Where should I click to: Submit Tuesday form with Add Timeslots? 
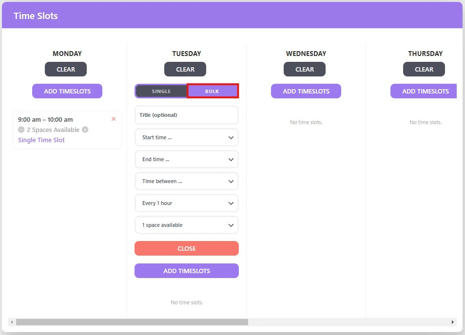coord(187,271)
